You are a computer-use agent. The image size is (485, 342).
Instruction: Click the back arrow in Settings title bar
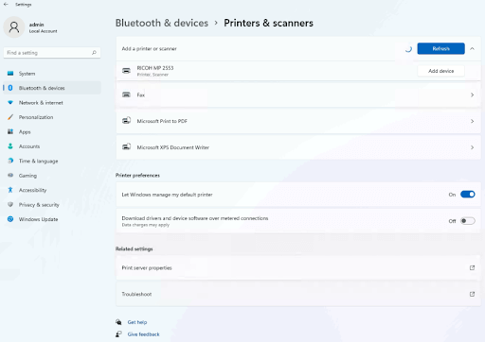pyautogui.click(x=6, y=5)
